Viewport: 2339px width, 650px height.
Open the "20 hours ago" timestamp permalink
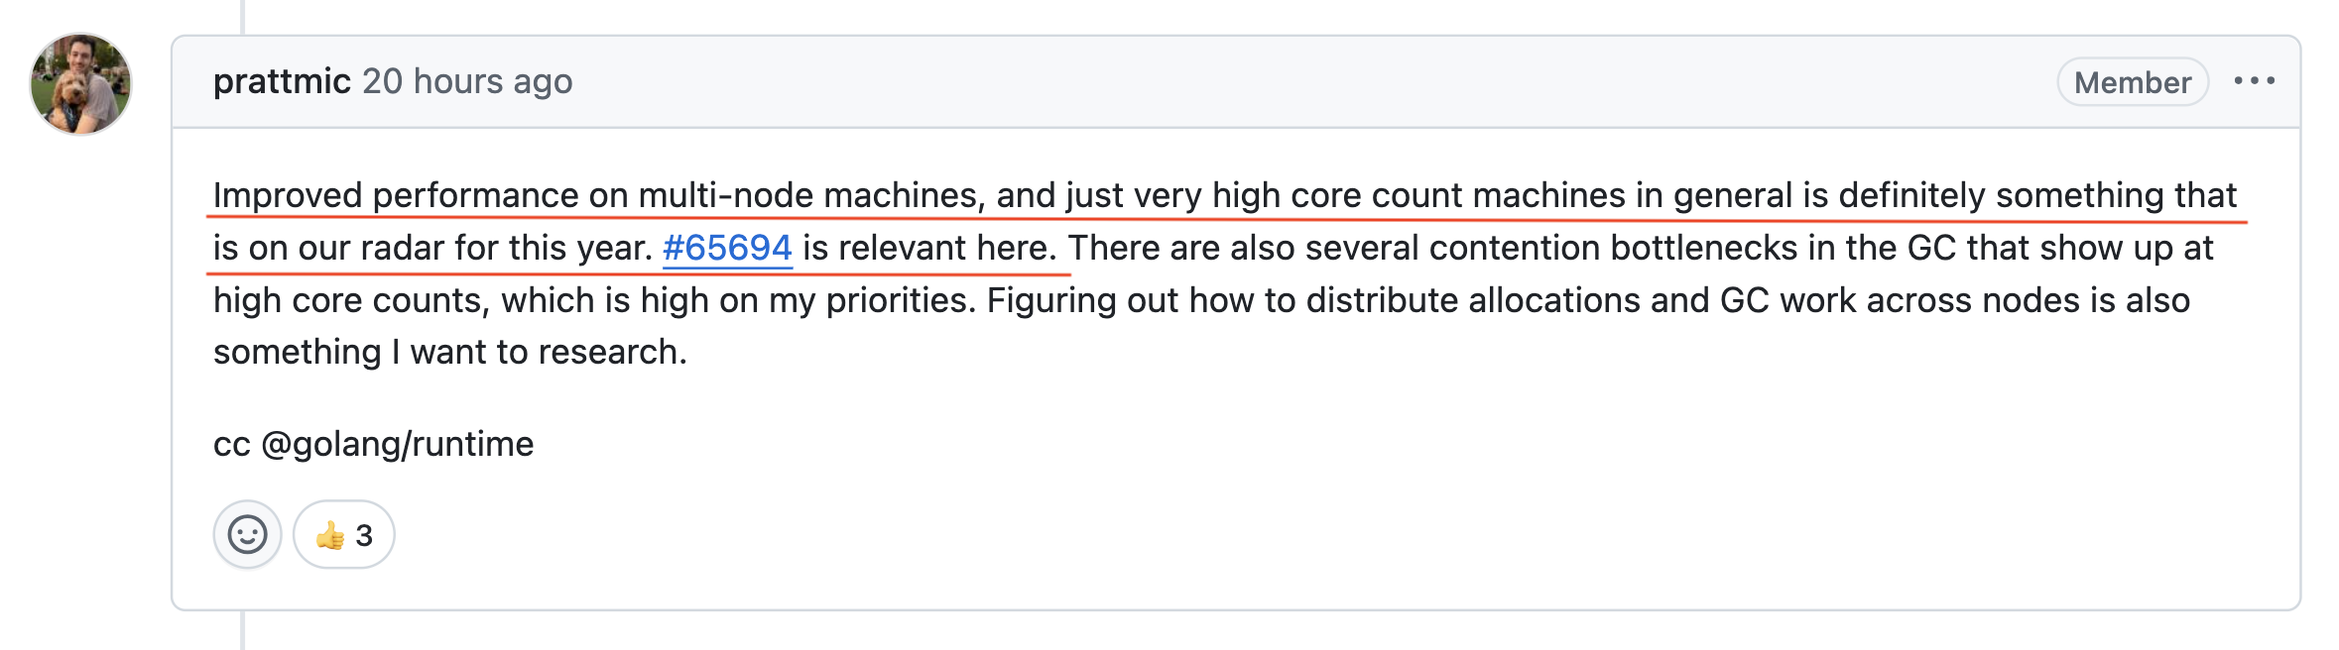467,81
